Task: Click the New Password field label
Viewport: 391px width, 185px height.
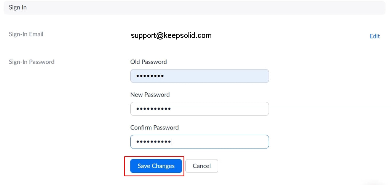Action: point(150,95)
